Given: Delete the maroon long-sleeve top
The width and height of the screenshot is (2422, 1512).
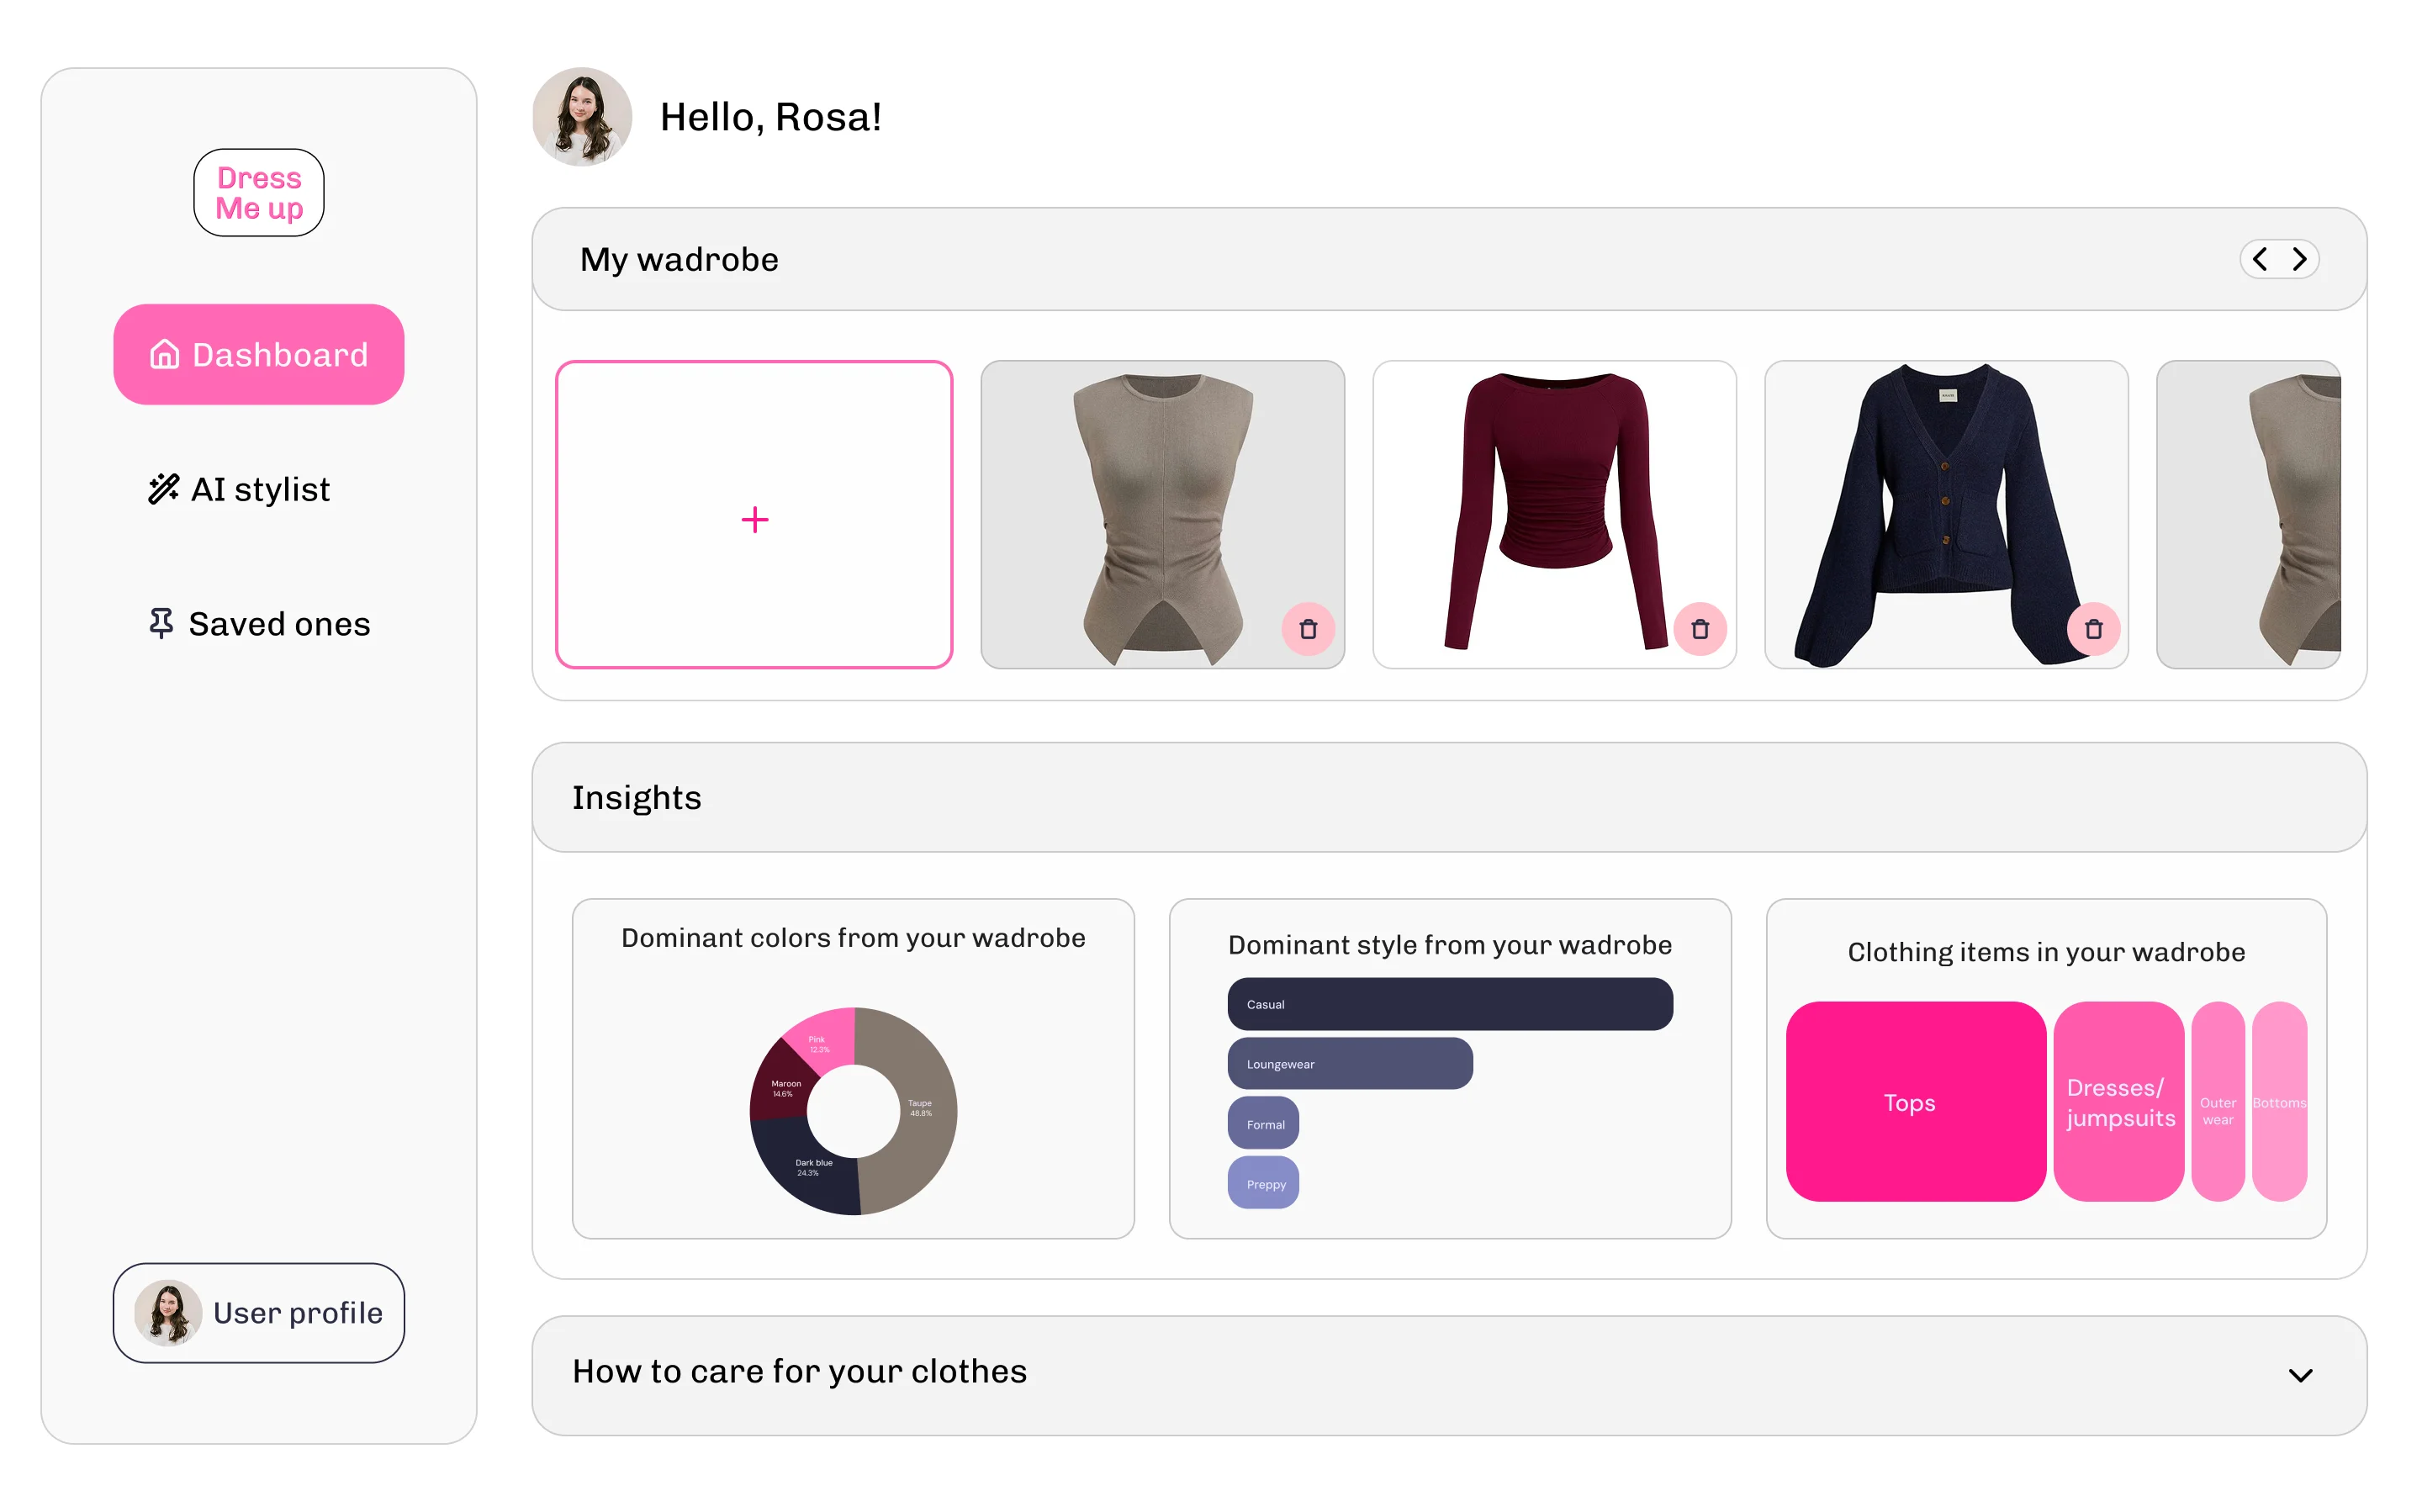Looking at the screenshot, I should pos(1700,629).
